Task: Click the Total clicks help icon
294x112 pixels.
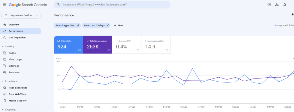Action: coord(80,50)
